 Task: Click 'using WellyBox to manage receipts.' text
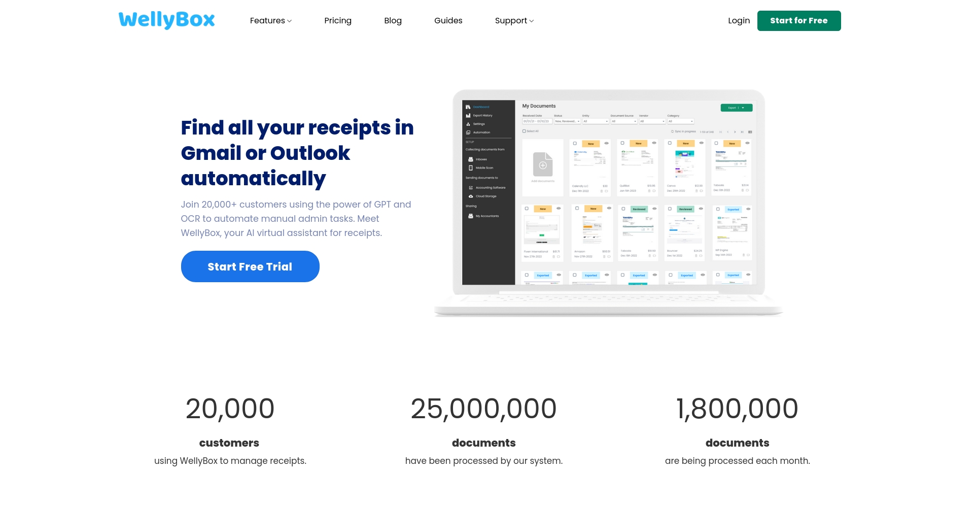[x=230, y=461]
